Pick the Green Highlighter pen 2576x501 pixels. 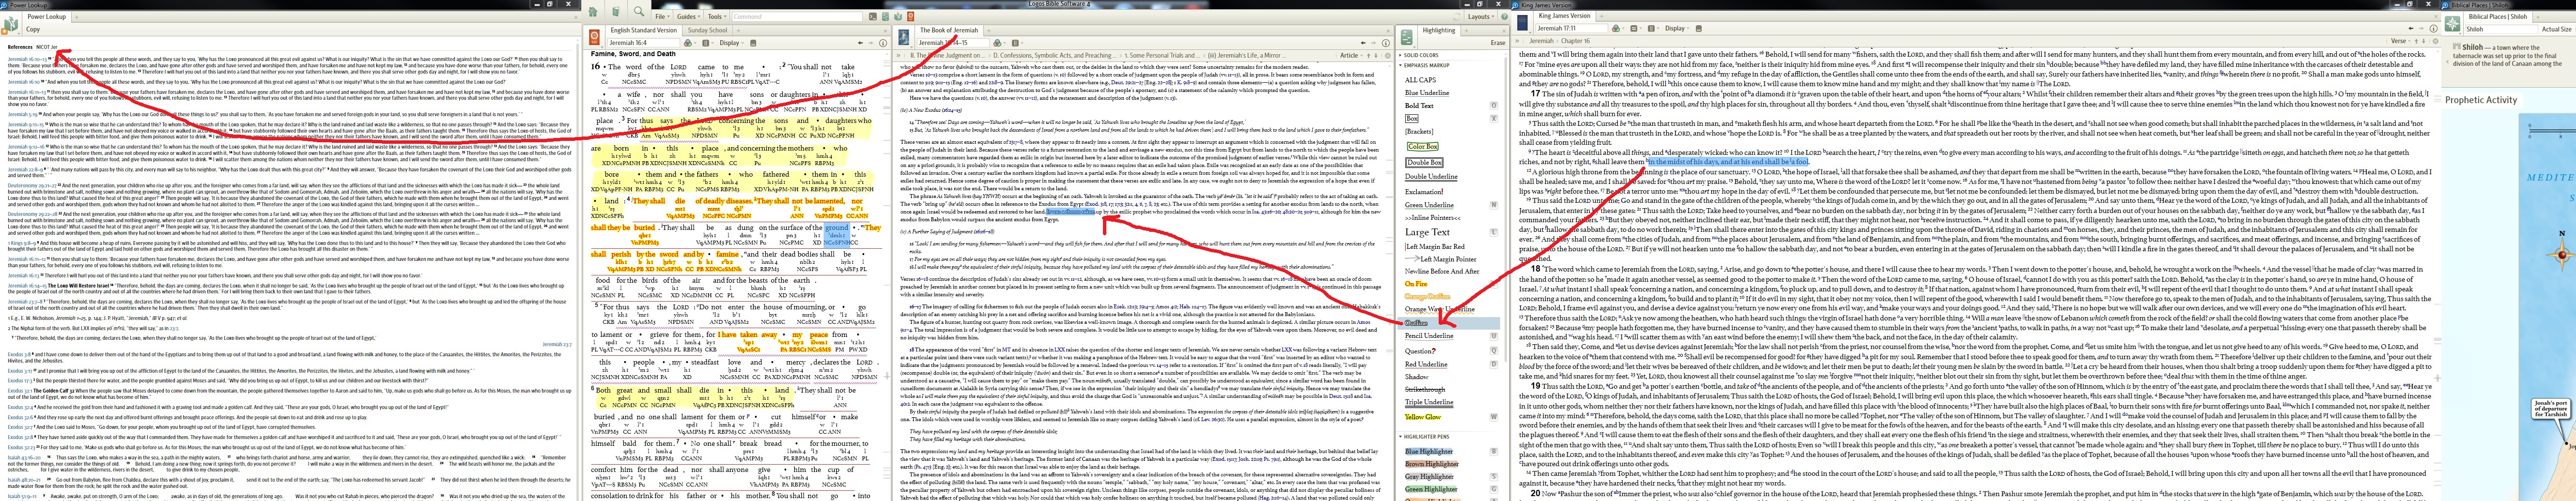(1431, 489)
